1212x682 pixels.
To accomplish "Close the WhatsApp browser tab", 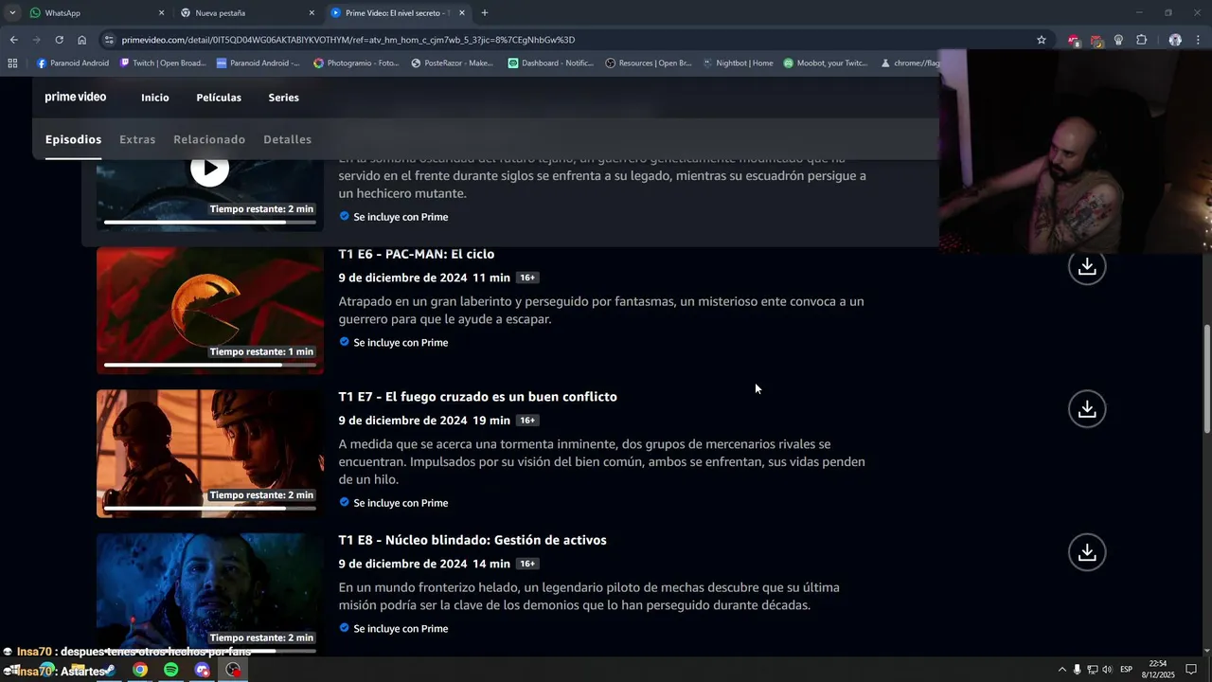I will [161, 13].
